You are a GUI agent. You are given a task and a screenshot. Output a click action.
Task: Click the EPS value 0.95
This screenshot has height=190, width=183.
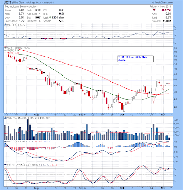pos(62,14)
